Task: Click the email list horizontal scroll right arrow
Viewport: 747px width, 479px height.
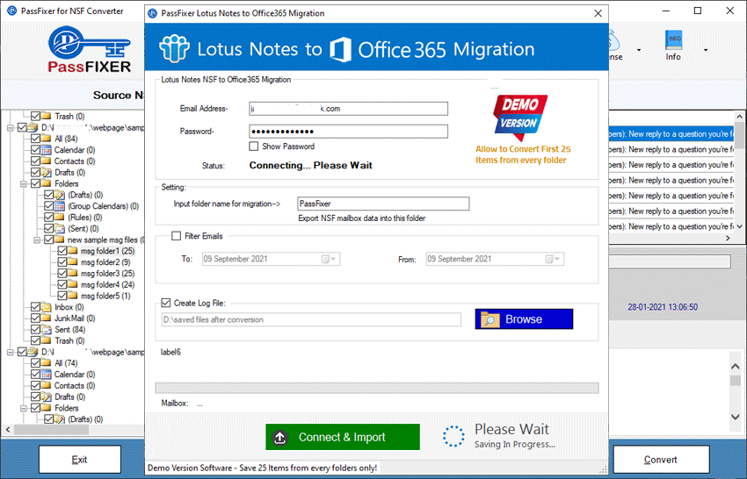Action: tap(728, 238)
